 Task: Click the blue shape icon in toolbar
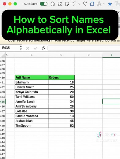(x=92, y=4)
